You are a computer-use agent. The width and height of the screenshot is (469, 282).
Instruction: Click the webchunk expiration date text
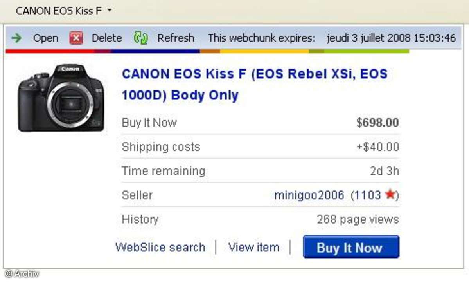point(391,38)
